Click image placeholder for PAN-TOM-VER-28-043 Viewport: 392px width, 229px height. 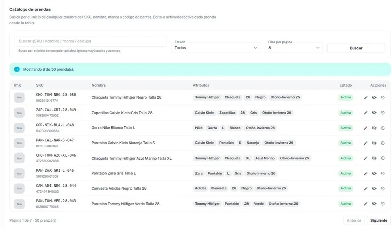click(x=19, y=204)
